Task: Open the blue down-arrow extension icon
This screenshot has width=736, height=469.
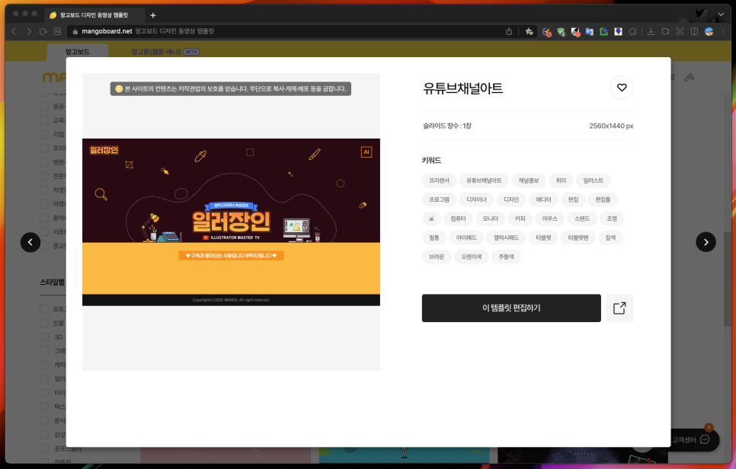Action: 618,31
